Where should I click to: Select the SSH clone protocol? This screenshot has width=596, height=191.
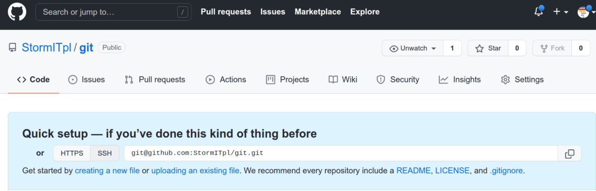(105, 153)
